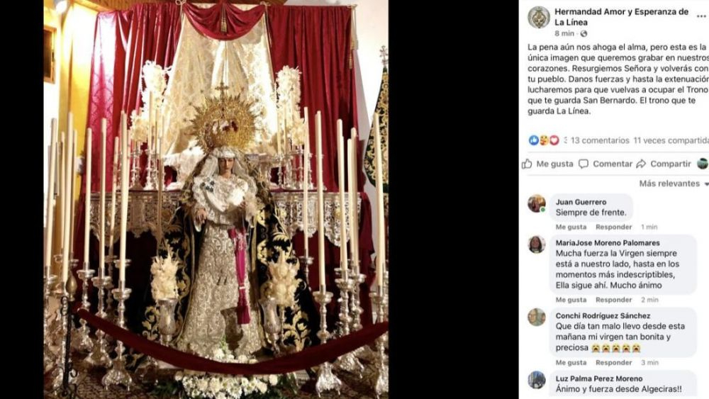Click the thumbs-up Me gusta icon
709x399 pixels.
527,164
